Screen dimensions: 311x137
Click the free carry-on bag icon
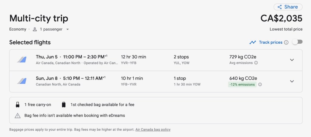pyautogui.click(x=18, y=105)
